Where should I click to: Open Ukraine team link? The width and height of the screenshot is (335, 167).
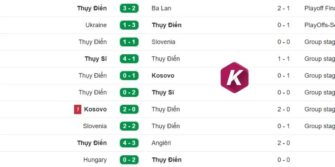tap(96, 25)
